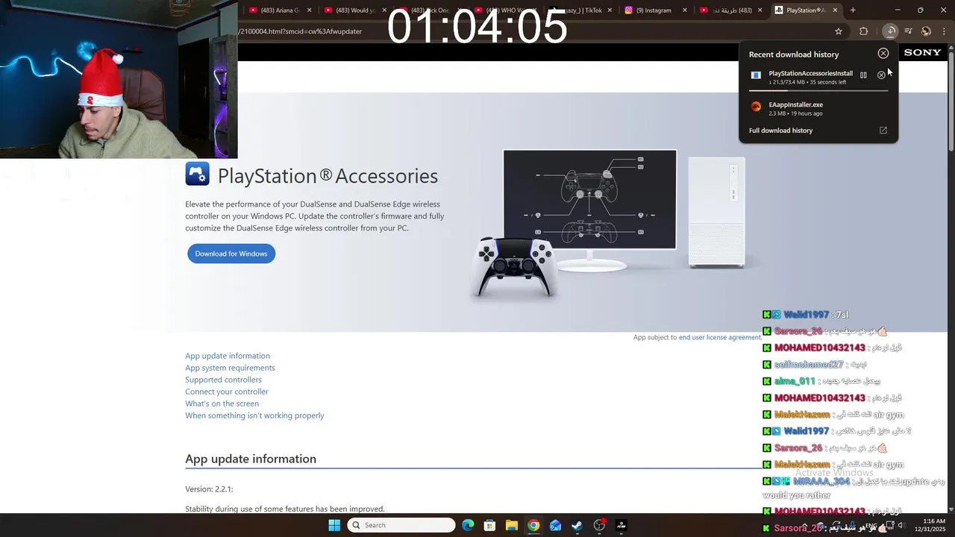The height and width of the screenshot is (537, 955).
Task: Cancel the PlayStationAccessoriesInstall download
Action: coord(881,75)
